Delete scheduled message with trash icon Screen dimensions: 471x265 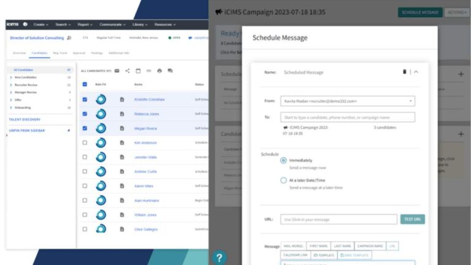(x=404, y=72)
